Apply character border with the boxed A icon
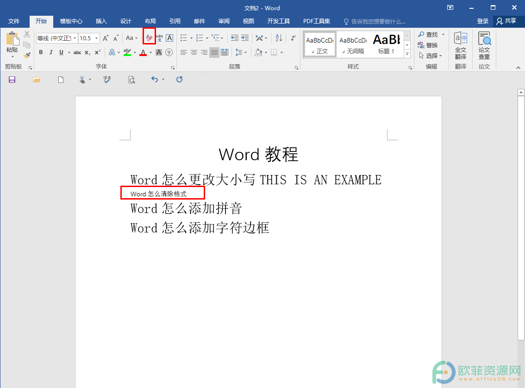Image resolution: width=525 pixels, height=388 pixels. pyautogui.click(x=169, y=38)
